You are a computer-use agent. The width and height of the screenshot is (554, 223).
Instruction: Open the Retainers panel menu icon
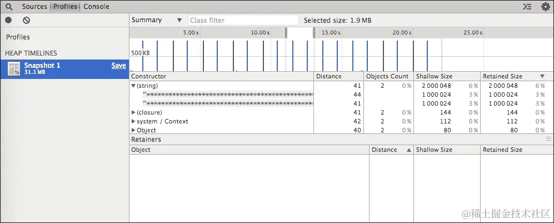[x=548, y=139]
